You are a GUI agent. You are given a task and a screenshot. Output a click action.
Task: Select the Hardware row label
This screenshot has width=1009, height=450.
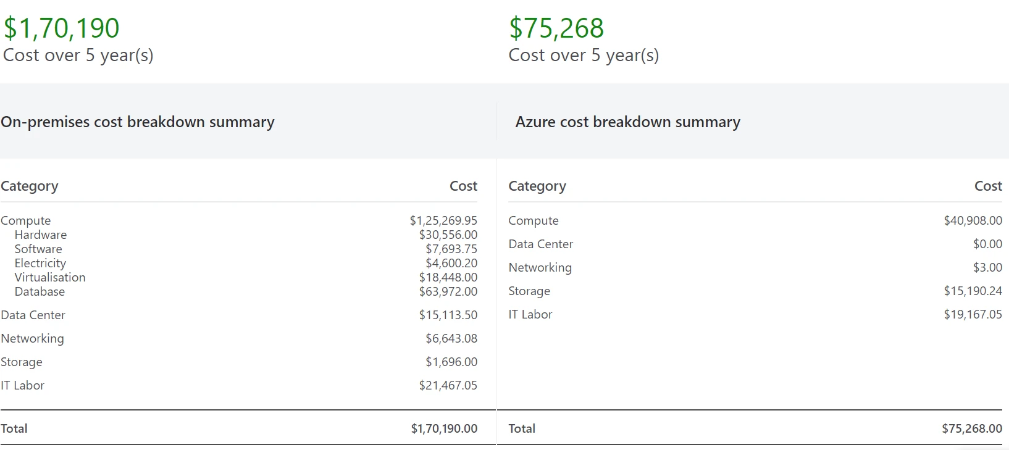click(x=41, y=235)
